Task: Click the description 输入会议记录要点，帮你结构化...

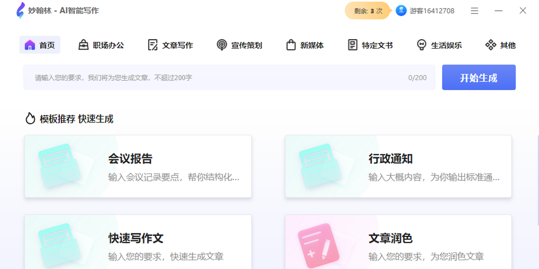Action: pos(174,177)
